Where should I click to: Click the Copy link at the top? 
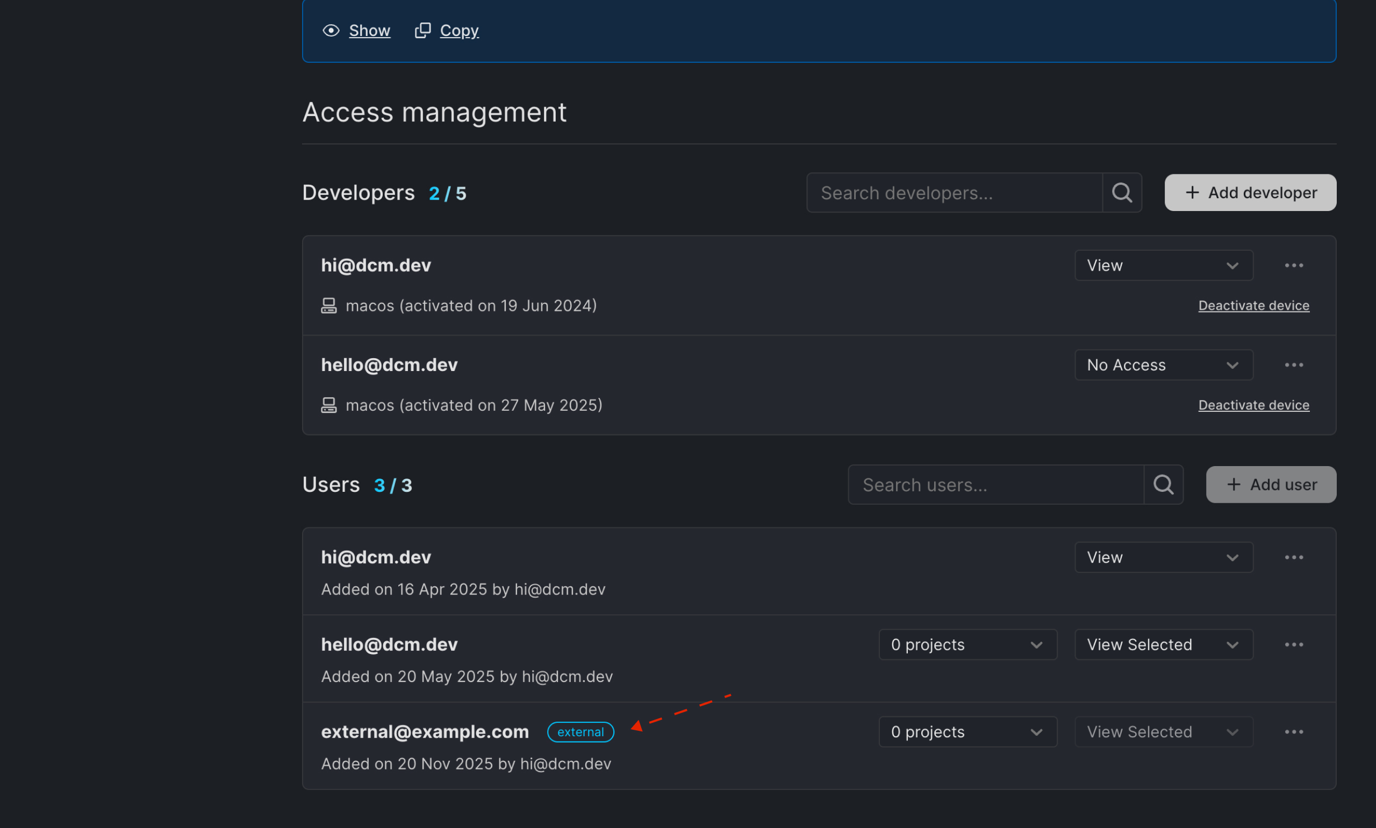pyautogui.click(x=458, y=30)
